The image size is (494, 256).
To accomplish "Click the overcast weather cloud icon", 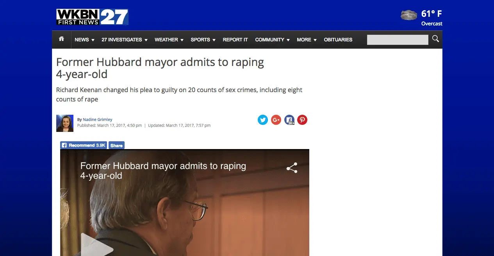I will click(x=409, y=15).
